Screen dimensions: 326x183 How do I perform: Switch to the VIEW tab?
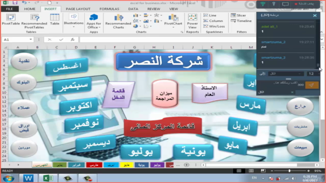pos(174,9)
